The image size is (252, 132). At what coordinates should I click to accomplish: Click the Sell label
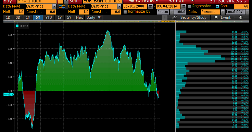(x=74, y=1)
